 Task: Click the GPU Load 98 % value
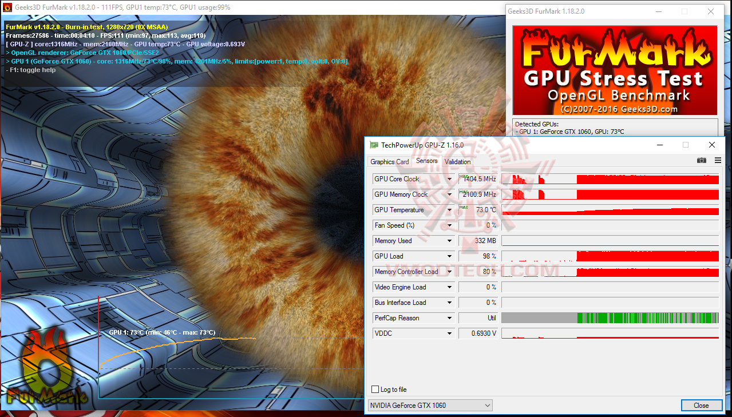point(478,256)
